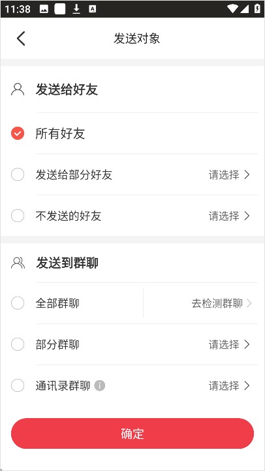Image resolution: width=265 pixels, height=471 pixels.
Task: Open 请选择 chevron for 部分群聊
Action: [229, 344]
